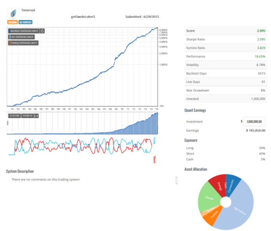Click the description scroll down arrow
Screen dimensions: 271x231
coord(177,183)
